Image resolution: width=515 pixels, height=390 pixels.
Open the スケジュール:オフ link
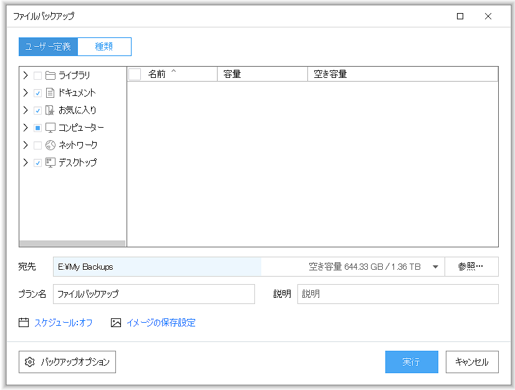(x=63, y=323)
